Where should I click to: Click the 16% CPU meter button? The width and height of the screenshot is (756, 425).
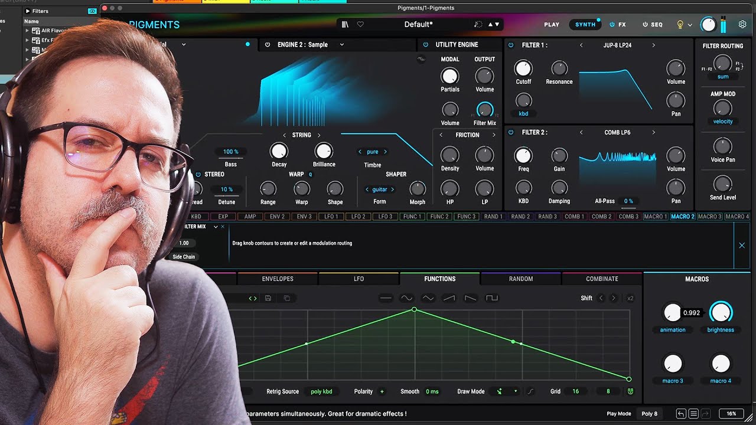[731, 414]
